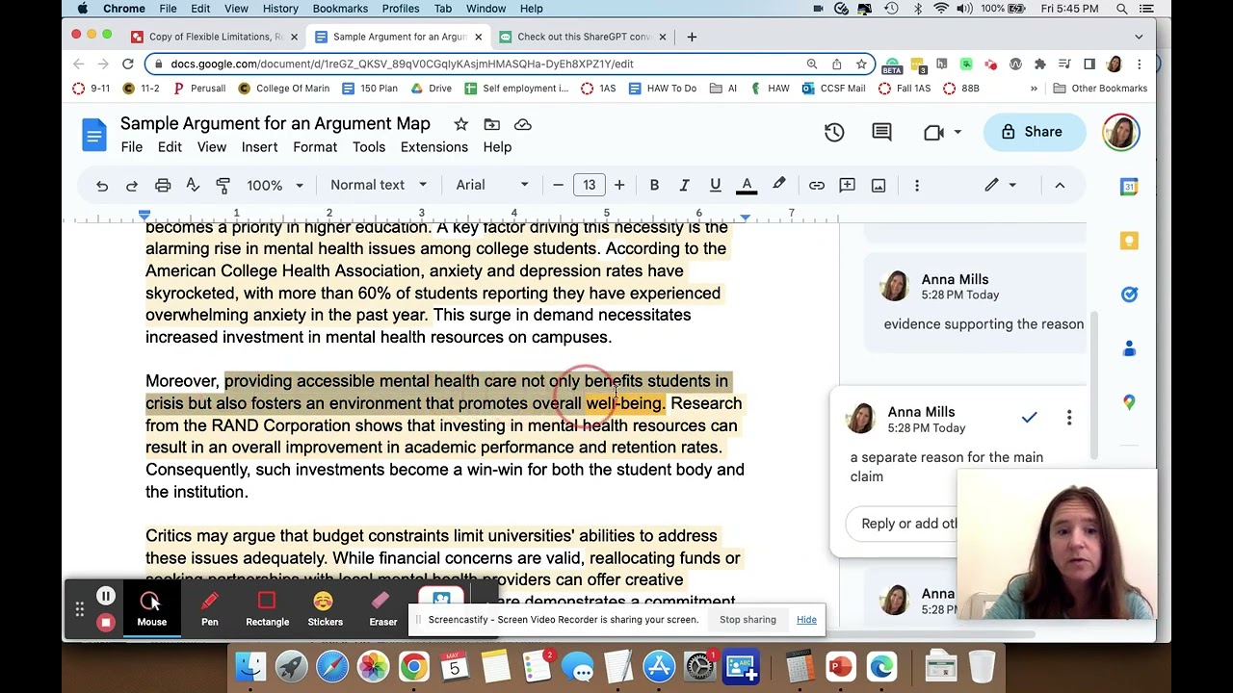
Task: Select the paint format roller tool
Action: pos(223,185)
